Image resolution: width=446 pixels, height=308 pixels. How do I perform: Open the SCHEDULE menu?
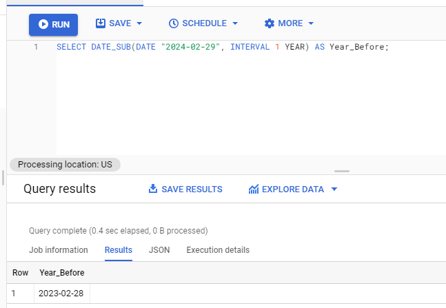pyautogui.click(x=203, y=23)
